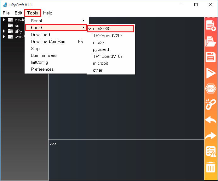
Task: Hit the red STOP sign icon
Action: pyautogui.click(x=211, y=89)
